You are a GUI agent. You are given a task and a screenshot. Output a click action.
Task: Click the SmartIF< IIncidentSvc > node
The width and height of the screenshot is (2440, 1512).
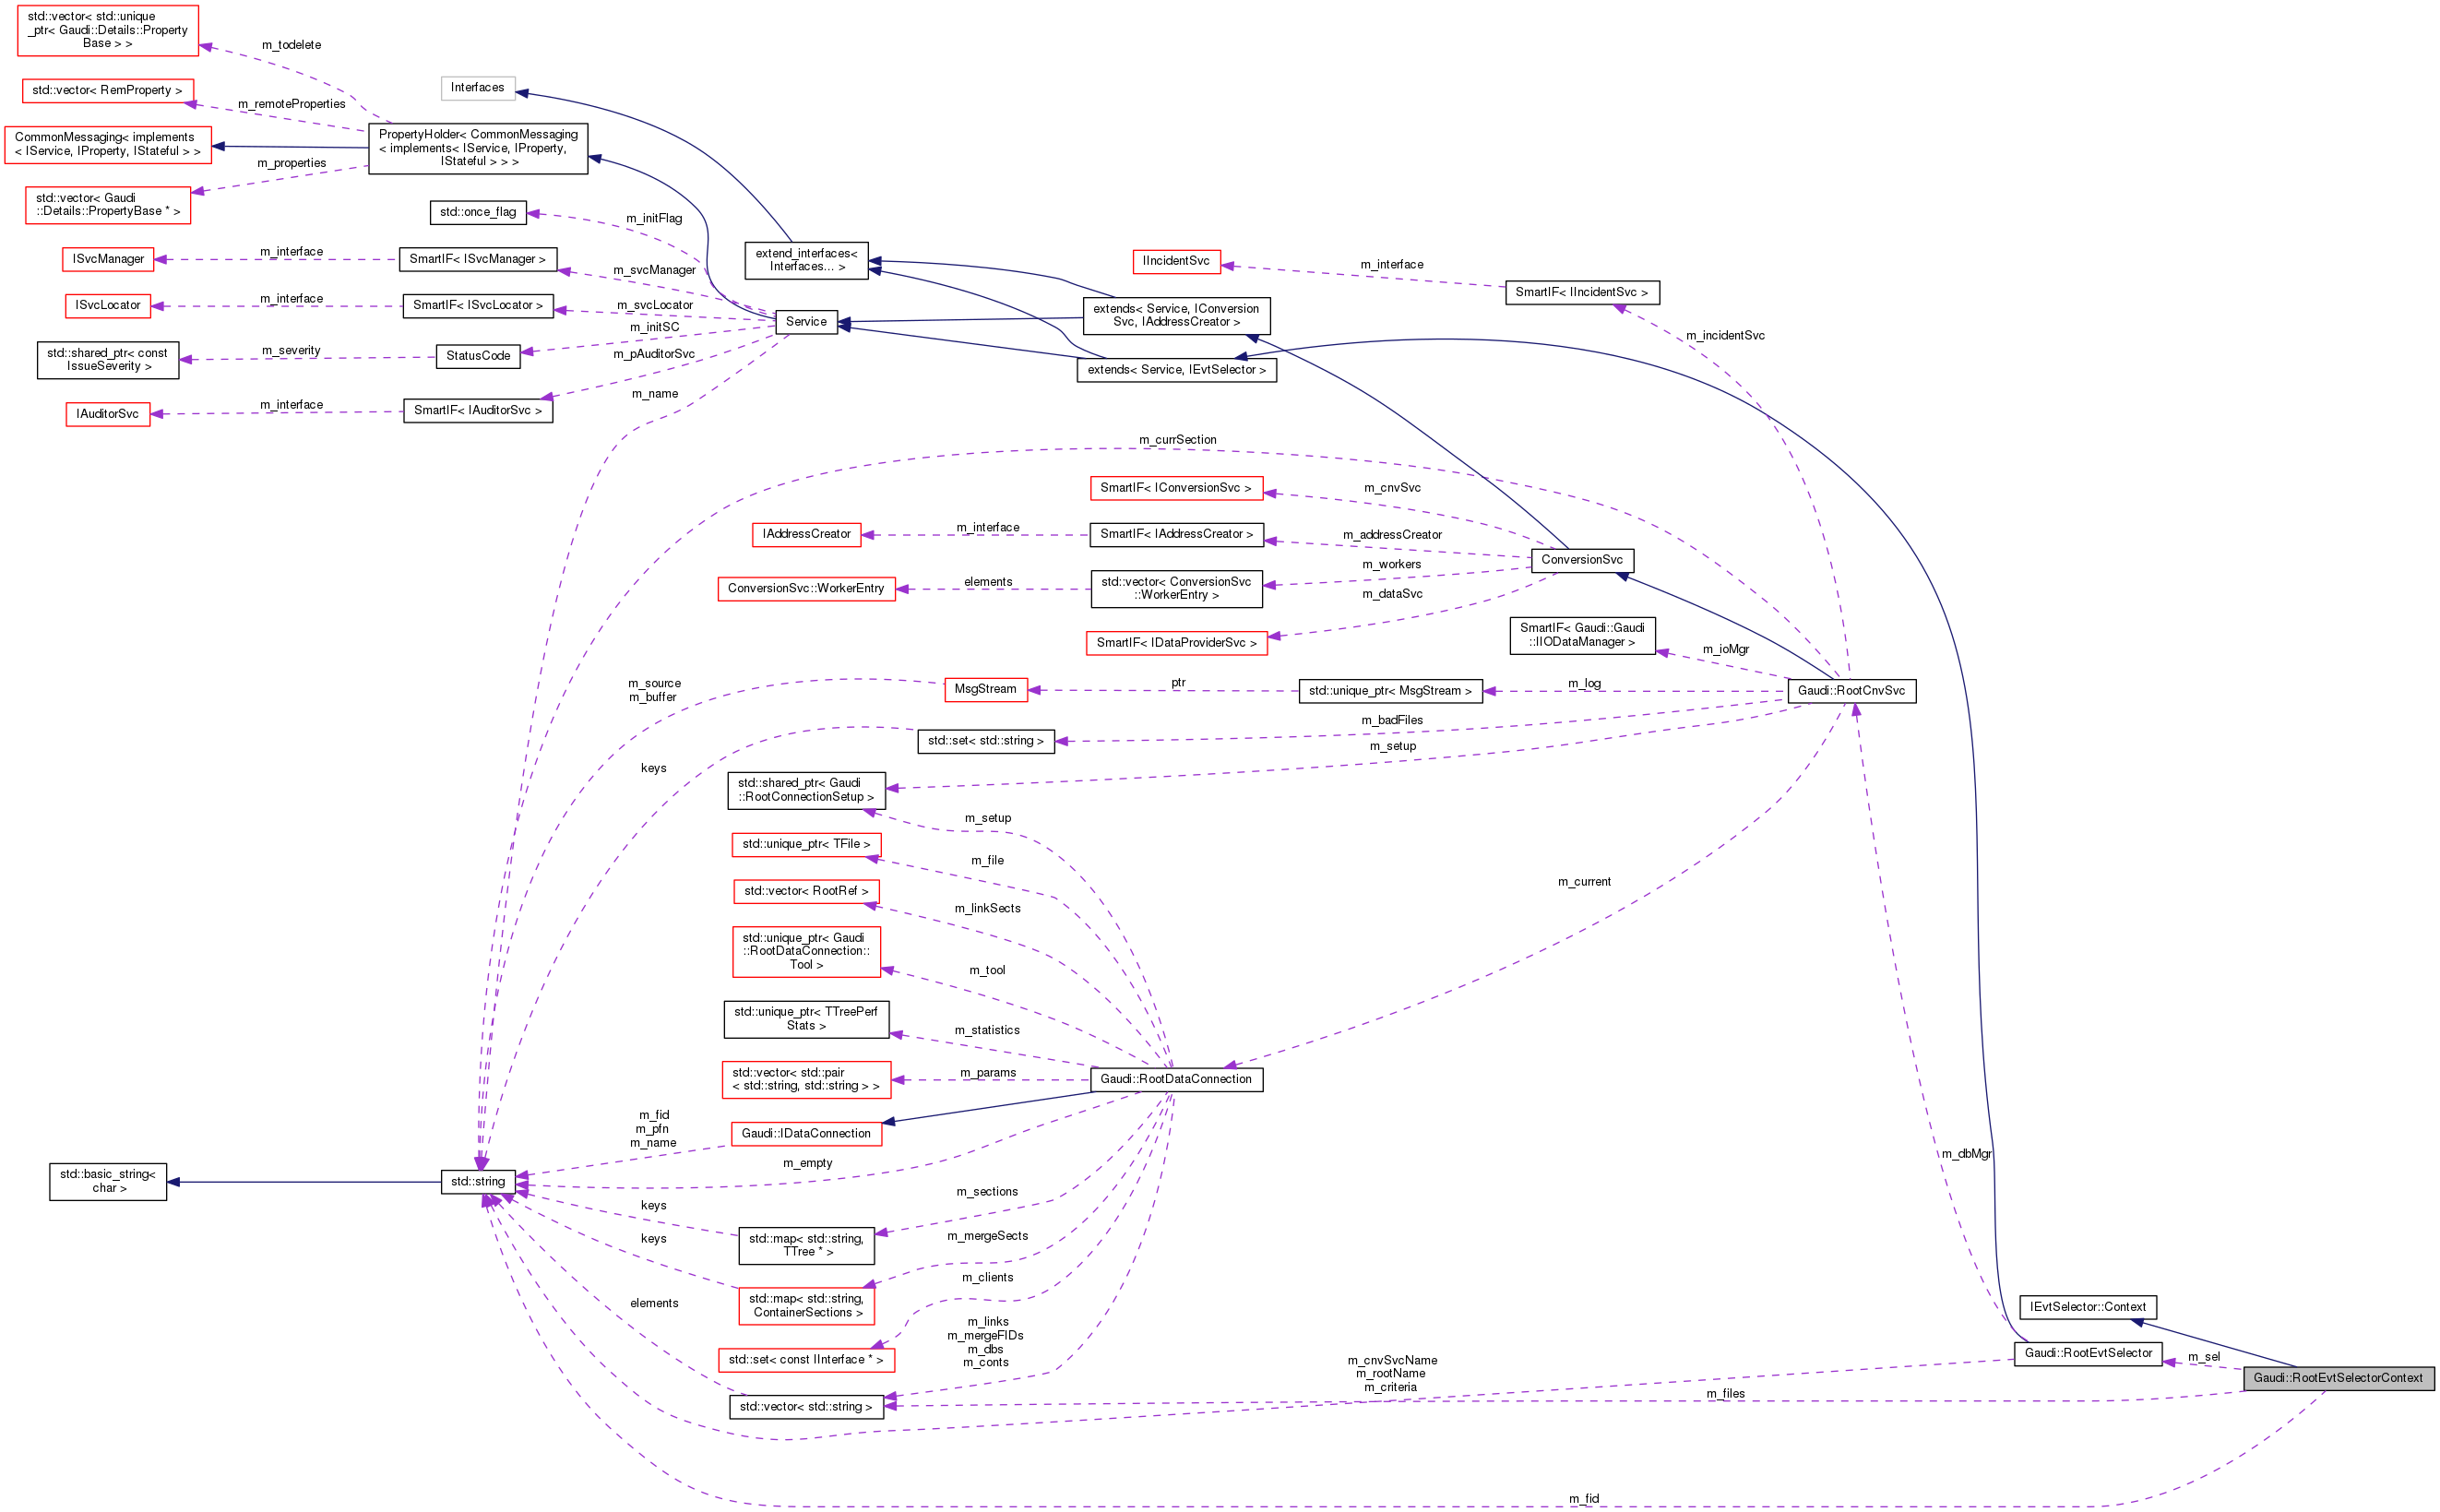click(1582, 293)
